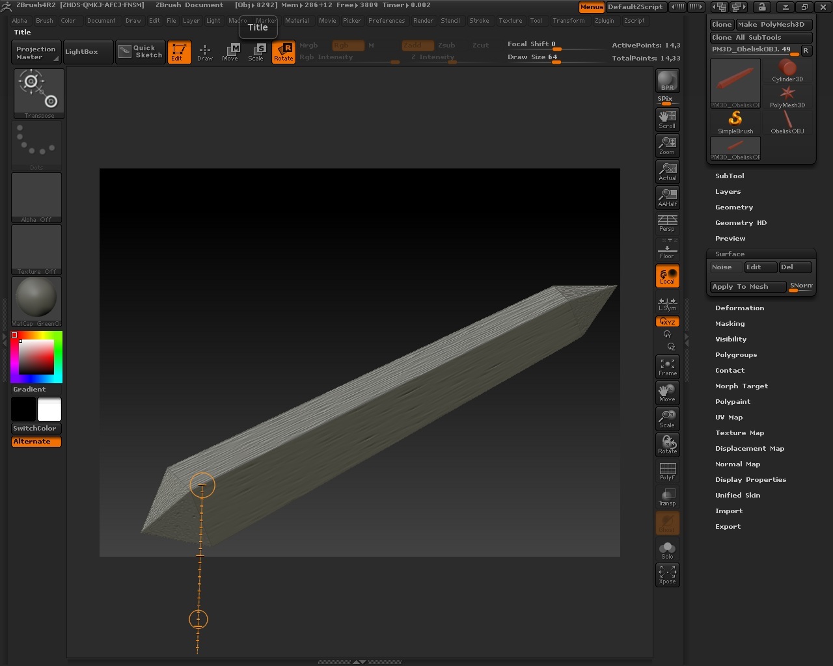
Task: Toggle Solo mode
Action: click(667, 550)
